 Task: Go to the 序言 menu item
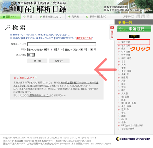(28, 16)
